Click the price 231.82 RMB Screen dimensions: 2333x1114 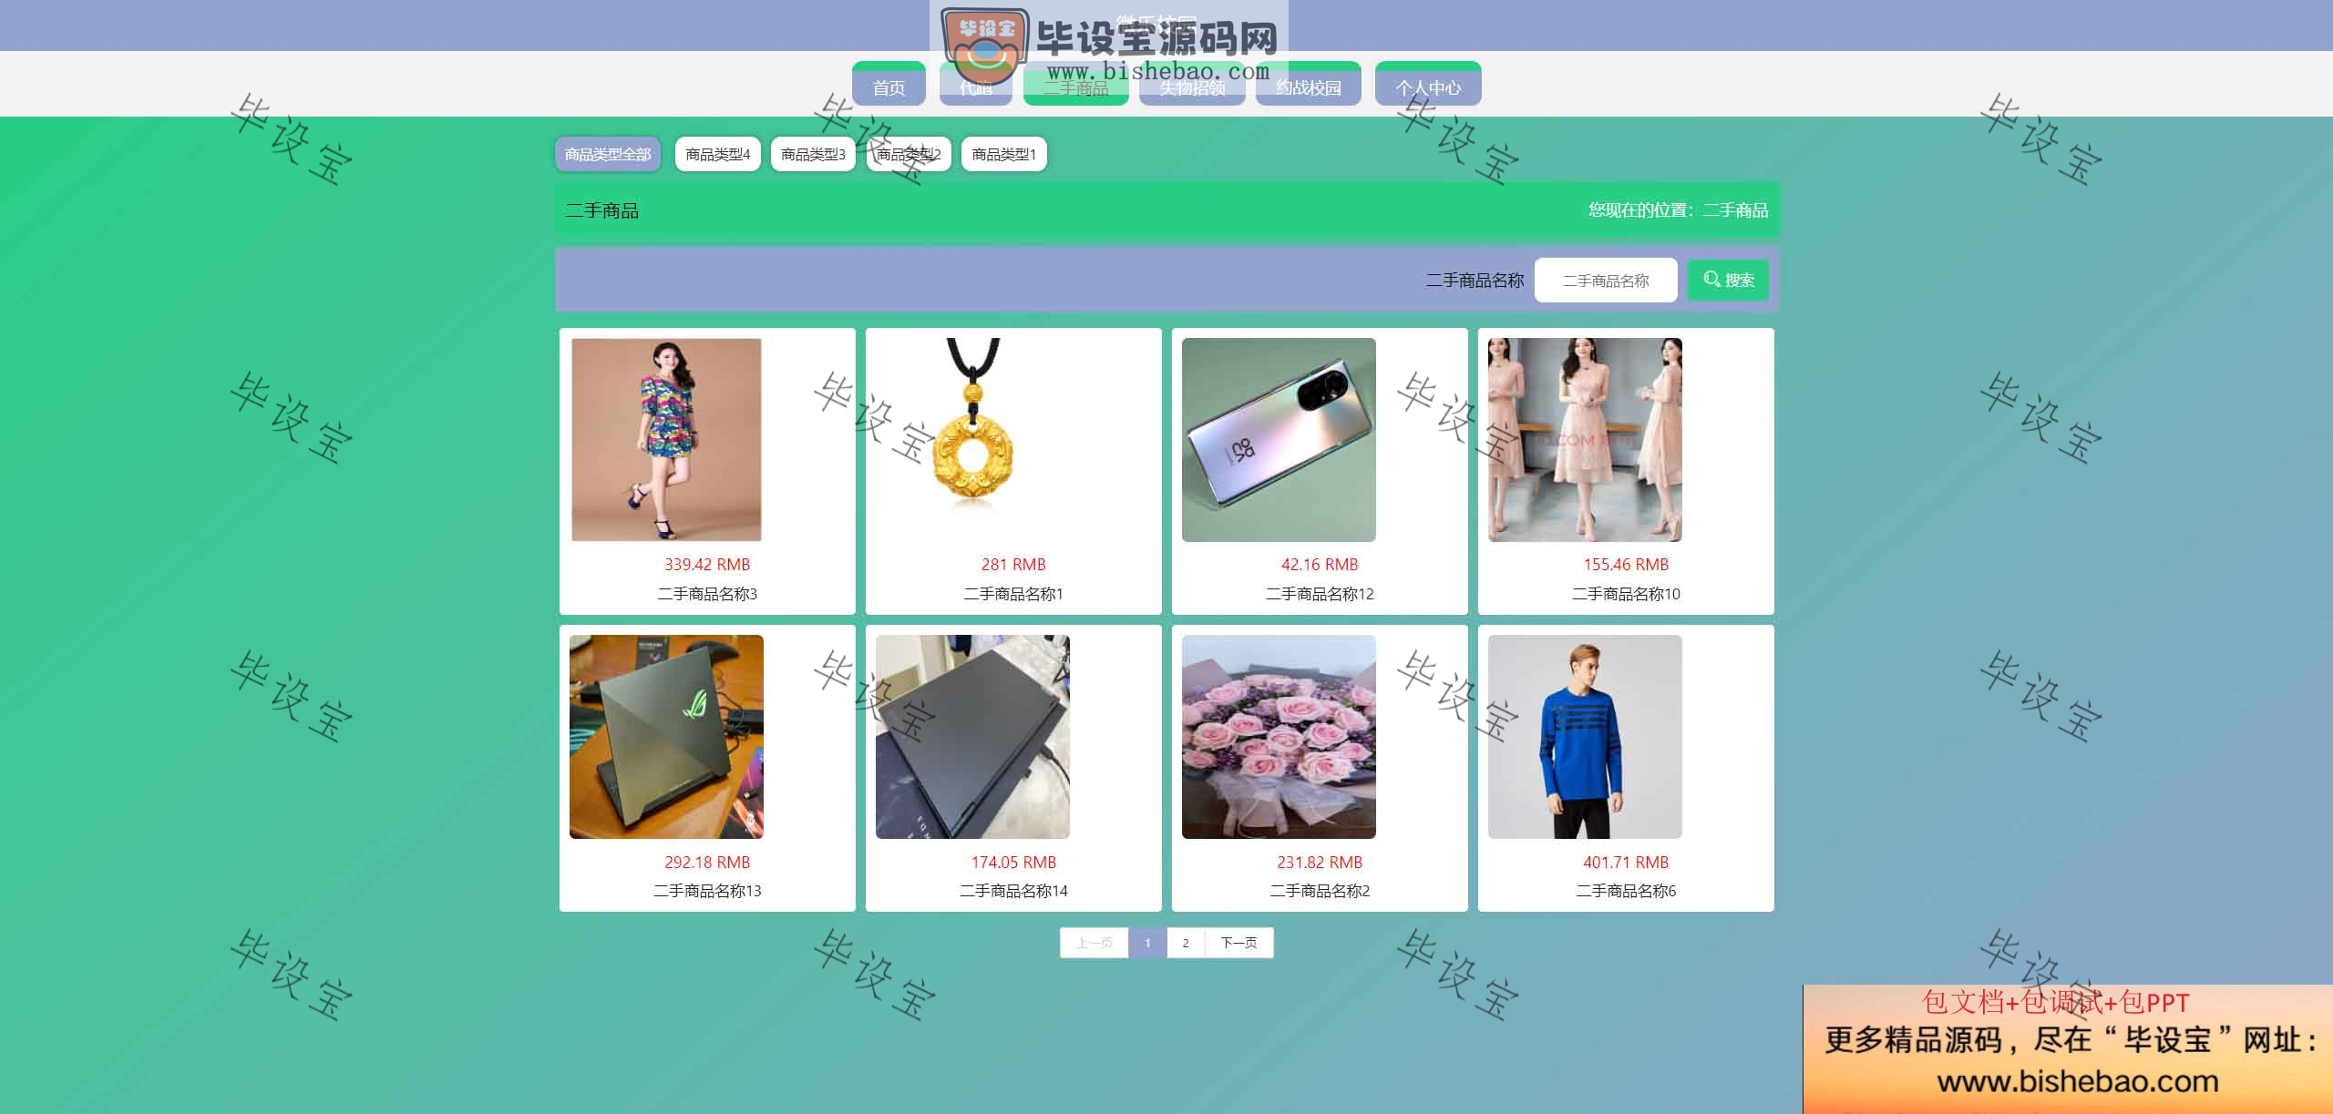(x=1320, y=863)
